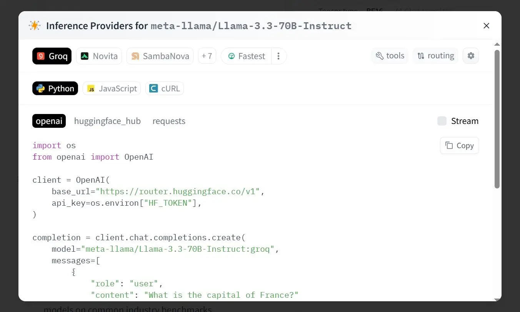Screen dimensions: 520x312
Task: Open the routing options
Action: click(x=435, y=56)
